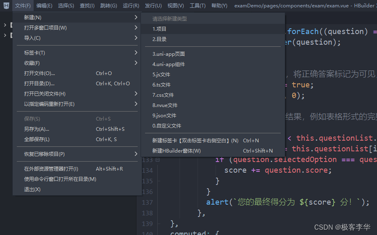Image resolution: width=377 pixels, height=235 pixels.
Task: Choose 打开目录(D)... menu entry
Action: (77, 84)
